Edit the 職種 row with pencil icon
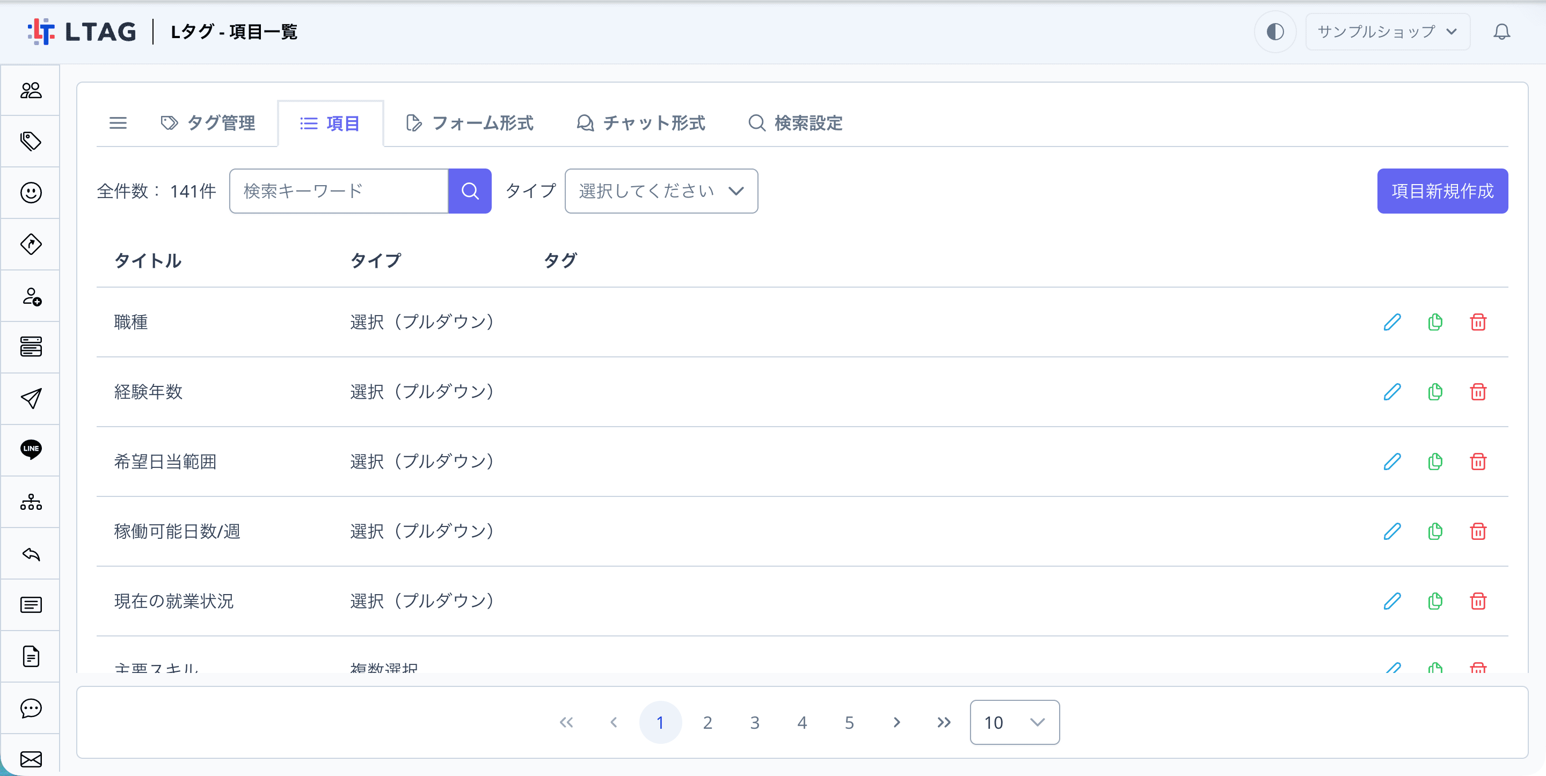Image resolution: width=1546 pixels, height=776 pixels. click(x=1392, y=323)
